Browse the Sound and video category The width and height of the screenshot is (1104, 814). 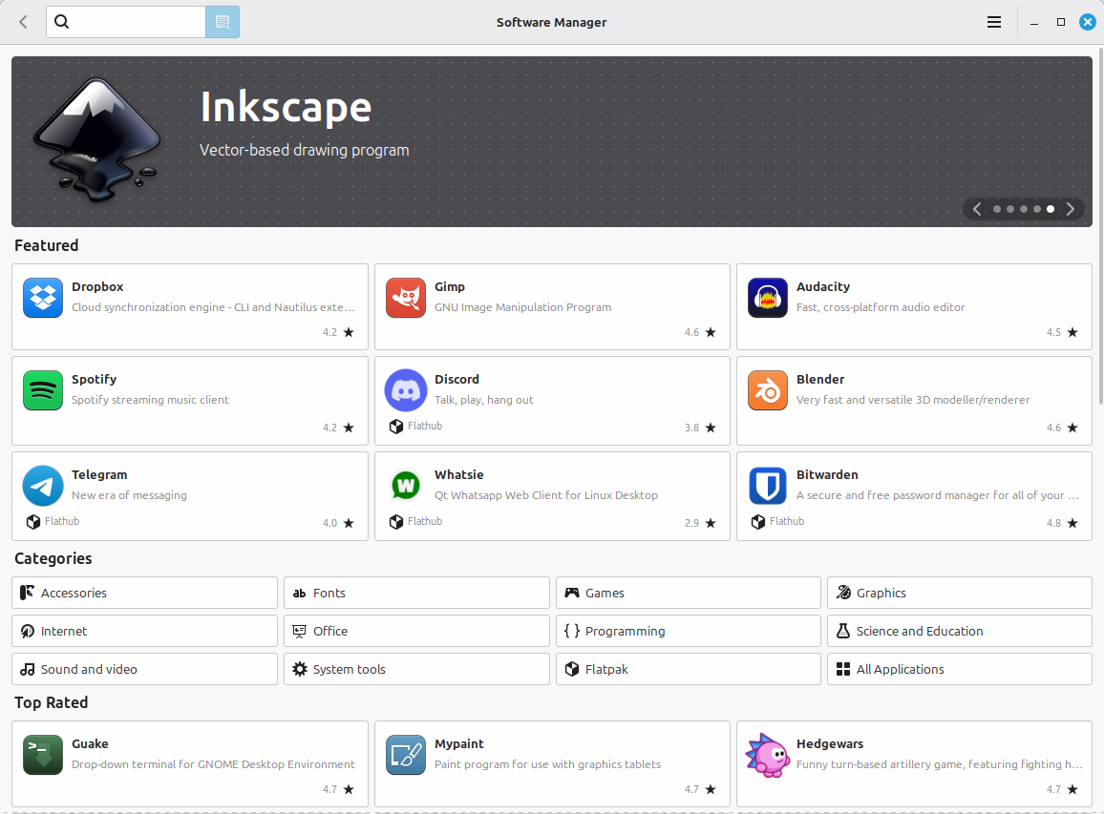pos(144,669)
